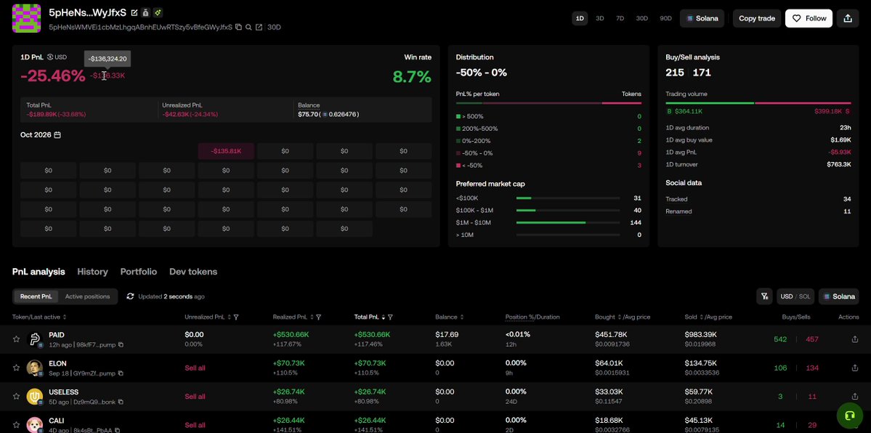Show the Active positions view
Image resolution: width=871 pixels, height=433 pixels.
tap(88, 296)
